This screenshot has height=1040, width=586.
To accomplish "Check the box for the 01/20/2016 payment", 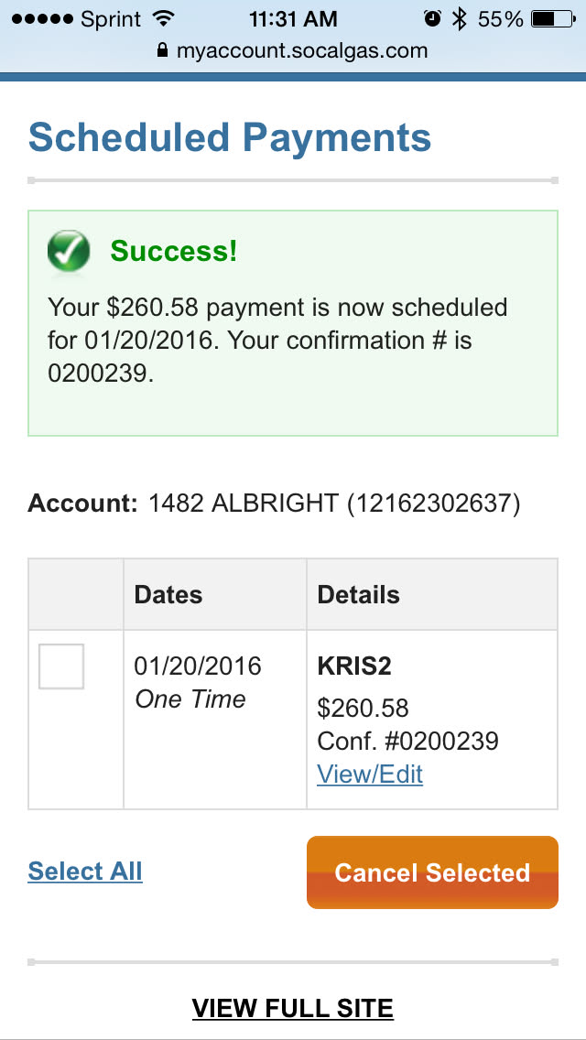I will click(x=61, y=666).
